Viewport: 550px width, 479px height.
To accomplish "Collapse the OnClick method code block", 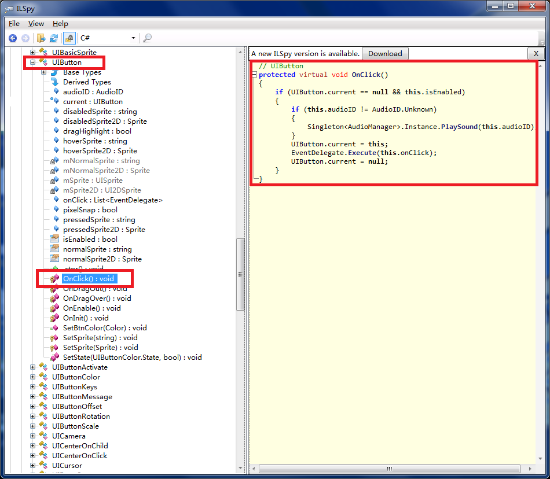I will click(x=255, y=75).
